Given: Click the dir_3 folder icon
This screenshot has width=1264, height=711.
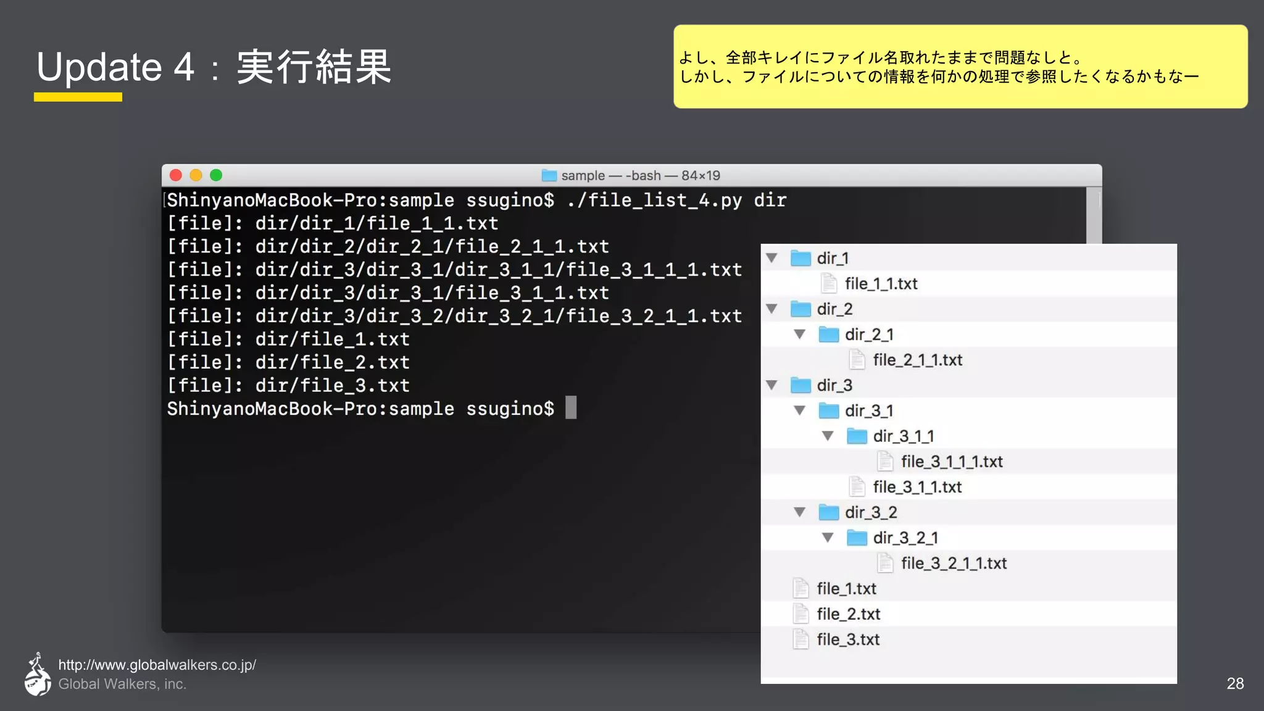Looking at the screenshot, I should tap(800, 385).
